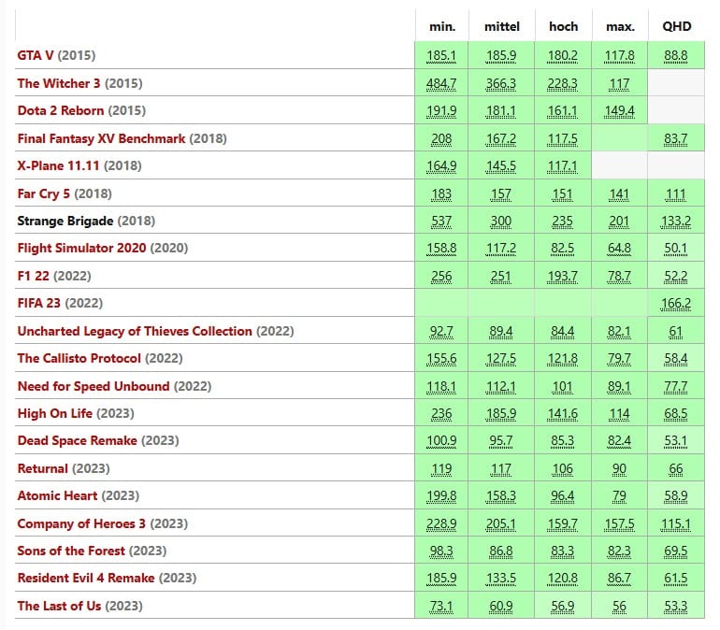Click GTA V min. value 185.1
Screen dimensions: 720x630
(441, 56)
